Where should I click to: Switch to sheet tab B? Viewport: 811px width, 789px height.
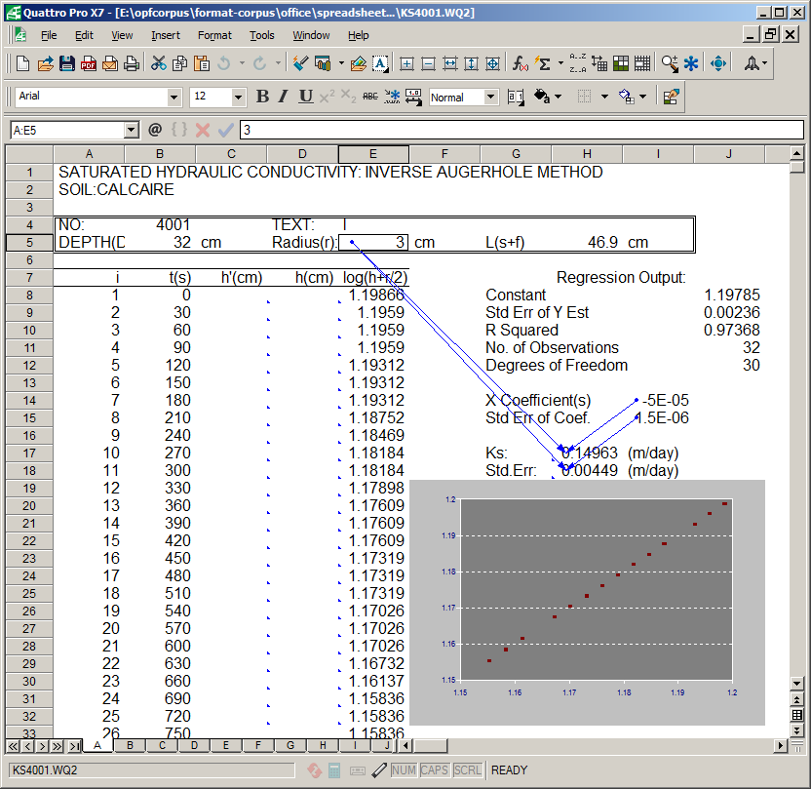pyautogui.click(x=129, y=745)
